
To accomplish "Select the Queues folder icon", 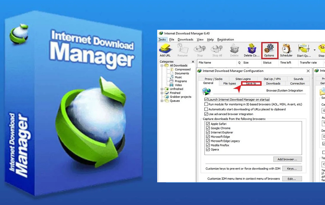I will click(167, 101).
